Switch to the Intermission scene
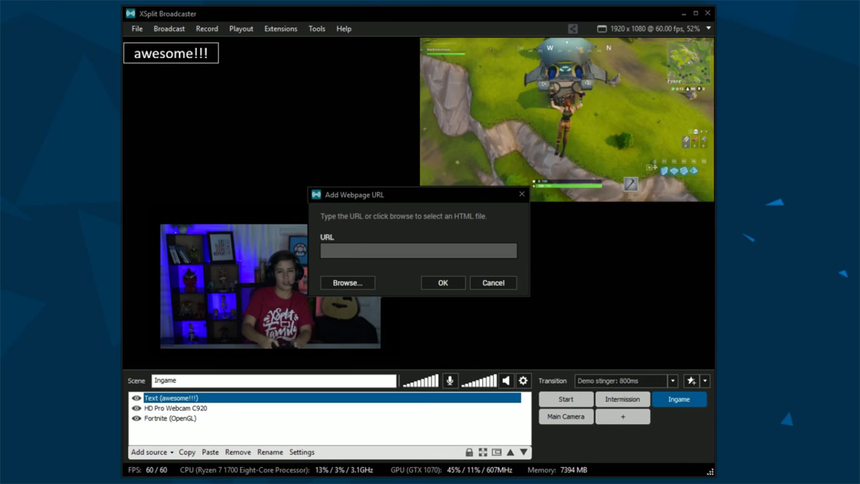Image resolution: width=860 pixels, height=484 pixels. click(x=623, y=399)
